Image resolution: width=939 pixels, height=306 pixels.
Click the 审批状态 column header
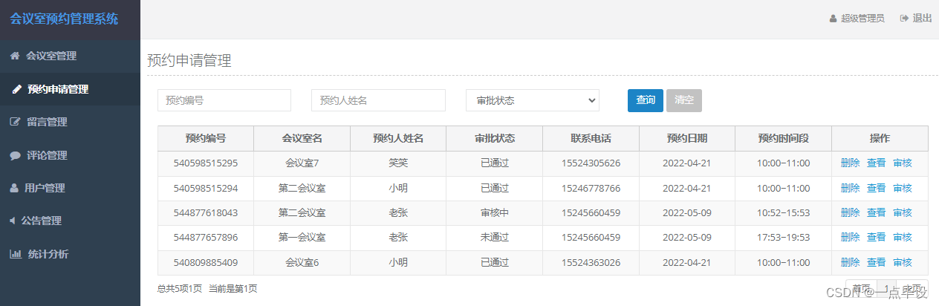[495, 138]
